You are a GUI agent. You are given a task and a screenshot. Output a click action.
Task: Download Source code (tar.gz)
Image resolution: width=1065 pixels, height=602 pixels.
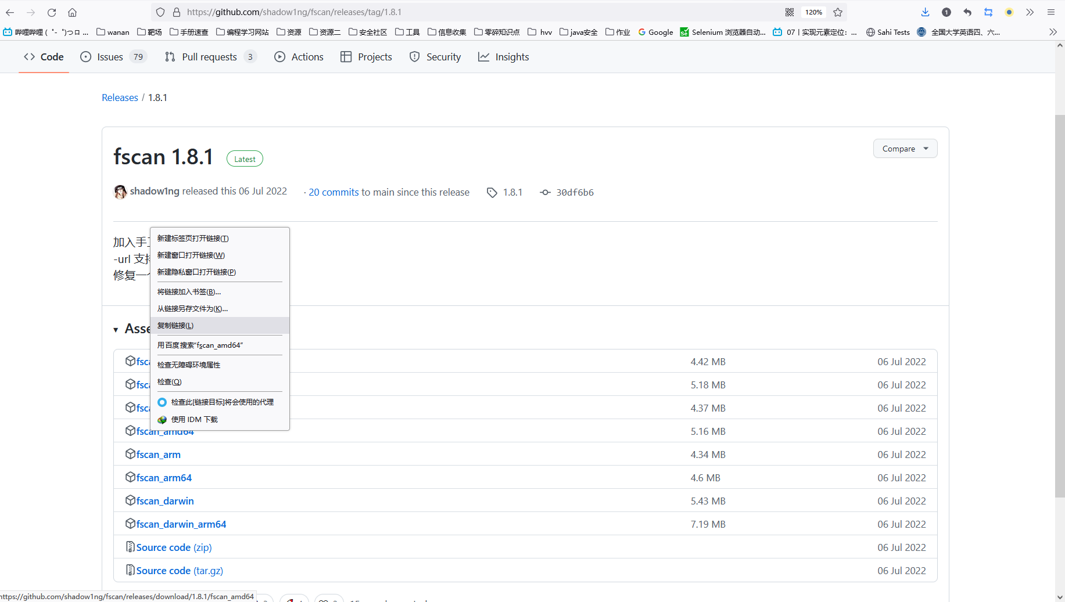click(x=180, y=571)
